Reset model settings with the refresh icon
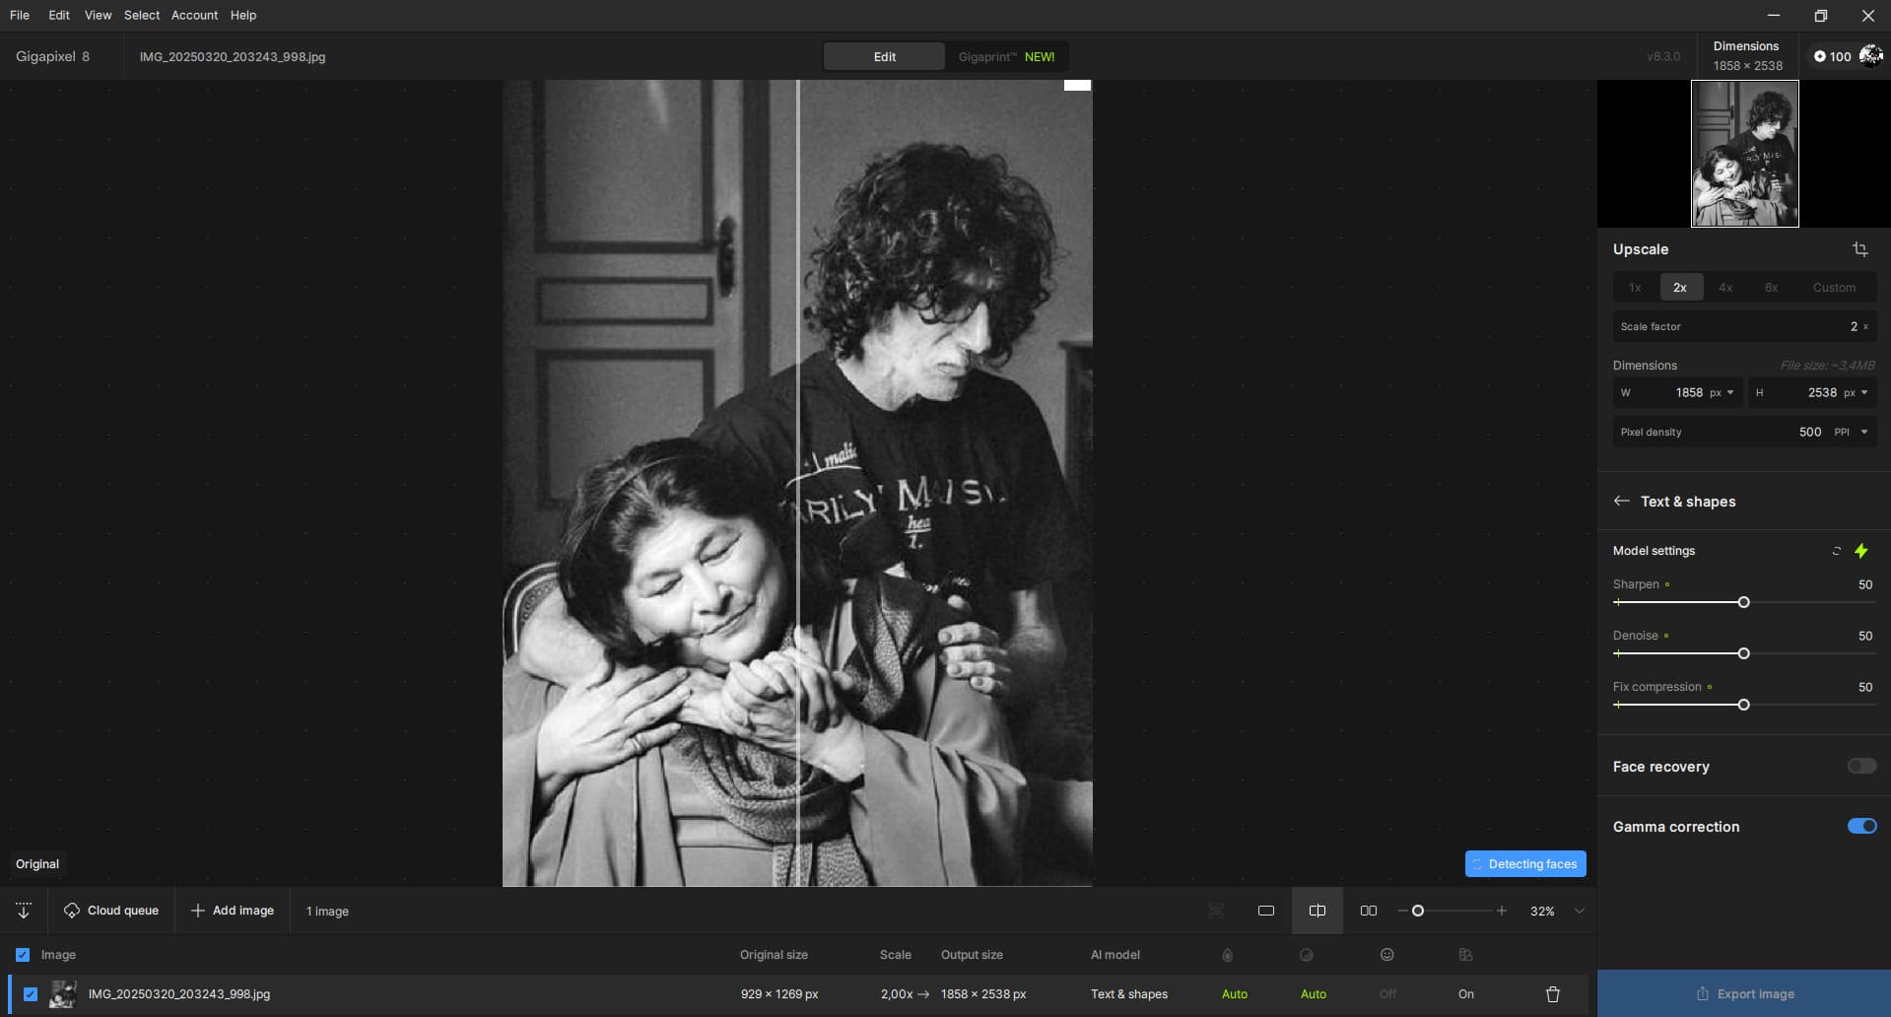1891x1017 pixels. point(1836,551)
